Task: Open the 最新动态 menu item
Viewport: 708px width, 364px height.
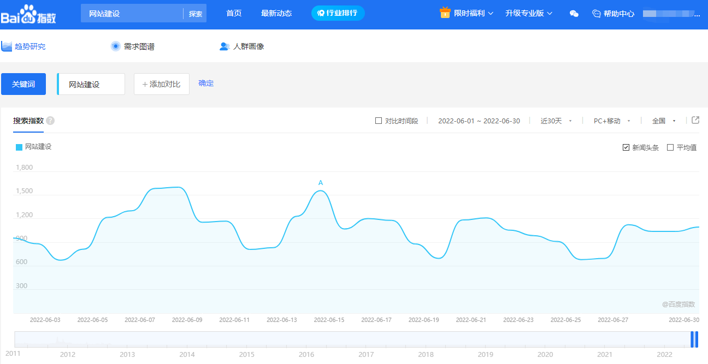Action: click(x=277, y=13)
